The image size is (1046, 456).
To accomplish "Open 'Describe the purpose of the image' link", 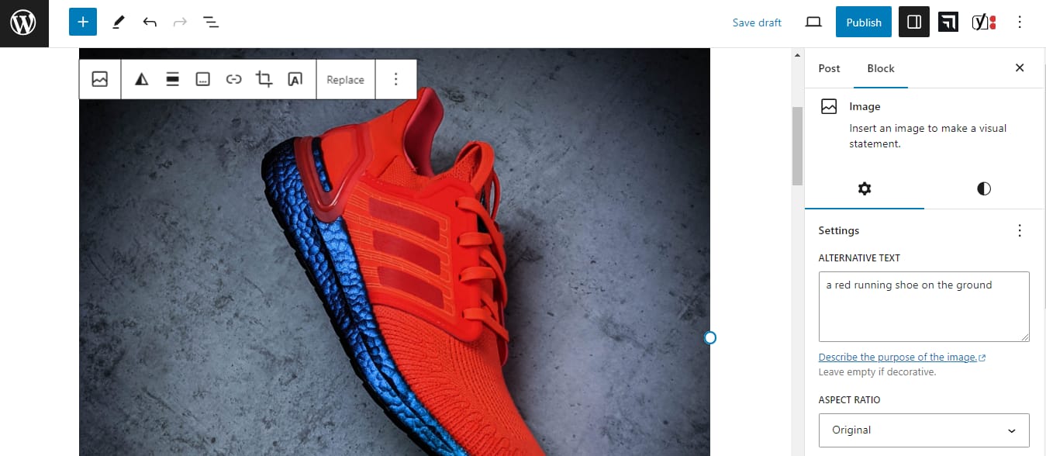I will click(x=902, y=358).
